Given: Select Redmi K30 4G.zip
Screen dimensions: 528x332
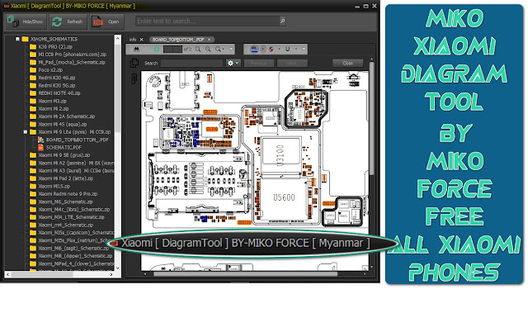Looking at the screenshot, I should (57, 78).
